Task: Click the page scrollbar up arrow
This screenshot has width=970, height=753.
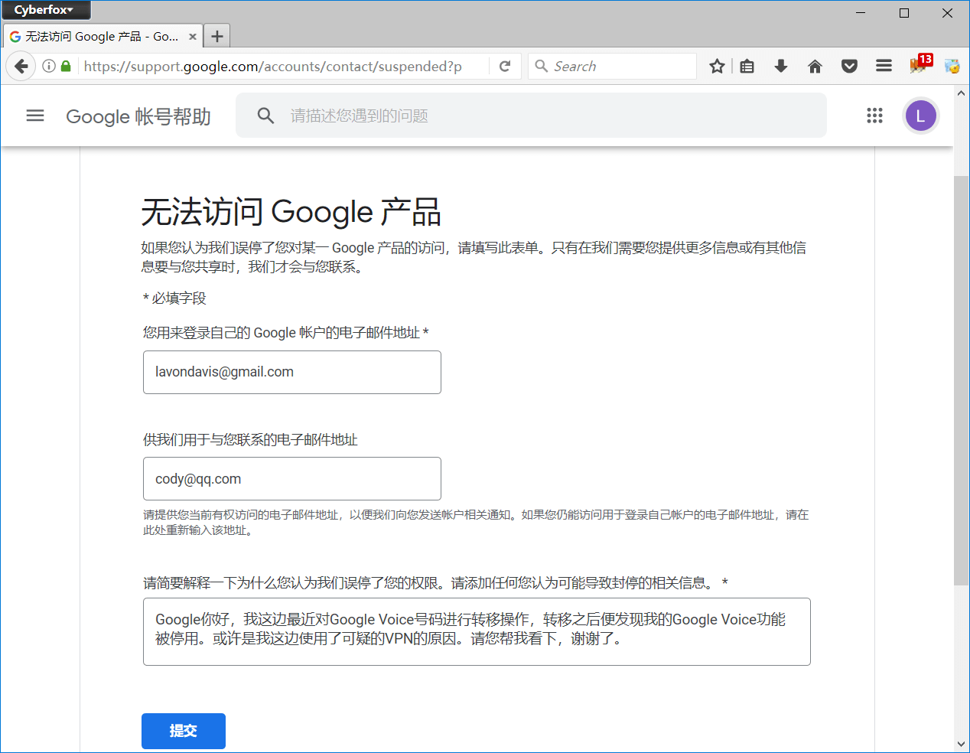Action: (x=961, y=93)
